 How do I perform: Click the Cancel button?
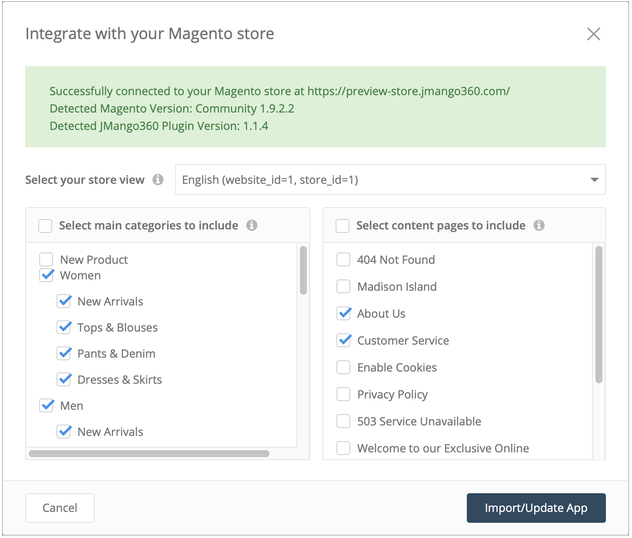click(60, 508)
